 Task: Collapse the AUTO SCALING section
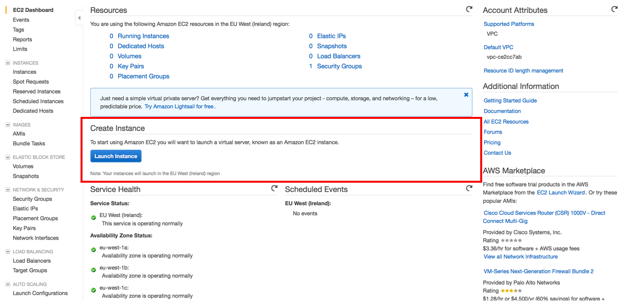tap(7, 284)
